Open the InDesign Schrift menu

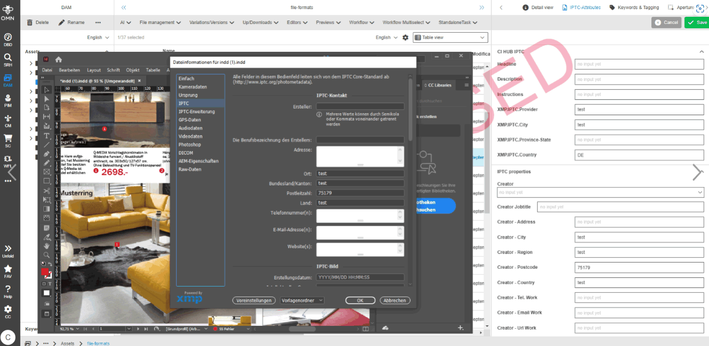click(x=113, y=70)
